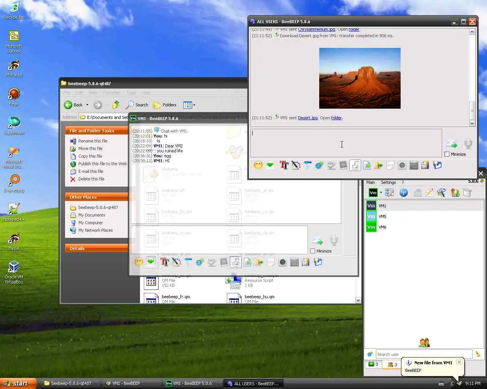Check Minimize box in VM1 chat window
Screen dimensions: 487x389
tap(312, 251)
